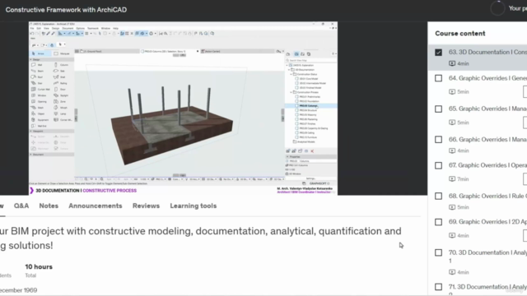Select PRO.03 Columns view in navigator

click(311, 106)
